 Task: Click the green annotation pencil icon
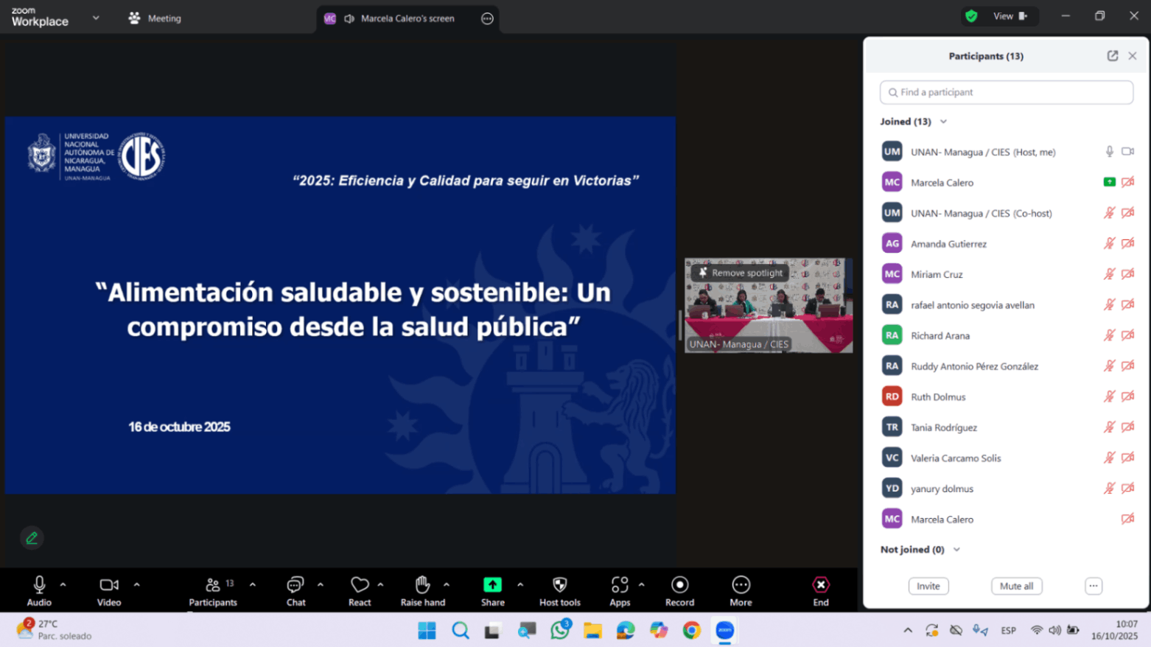[x=32, y=538]
